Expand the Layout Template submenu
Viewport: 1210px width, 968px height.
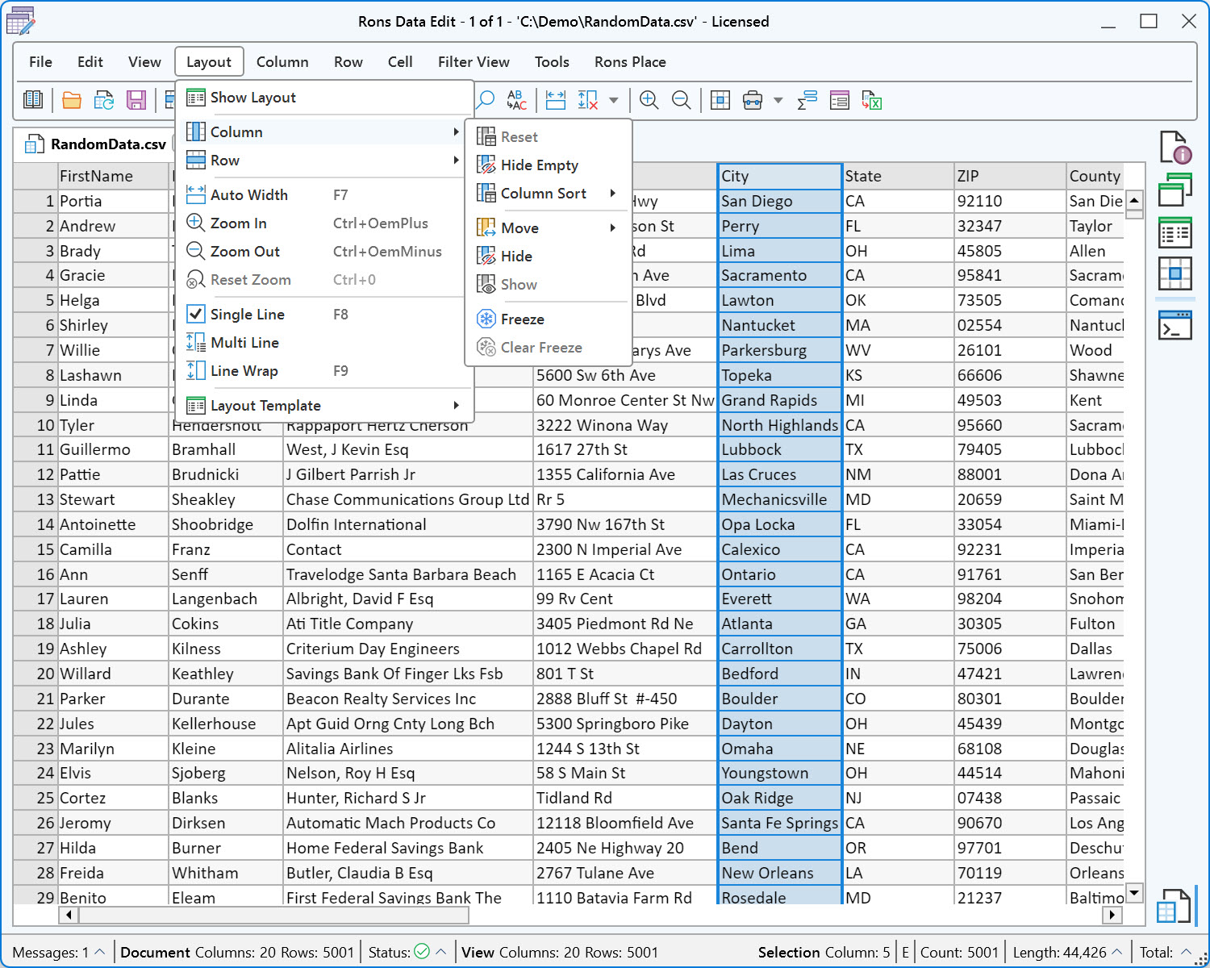coord(323,406)
